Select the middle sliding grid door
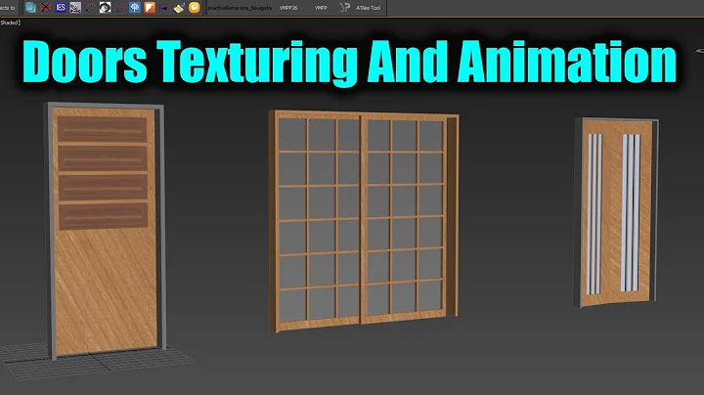The width and height of the screenshot is (704, 395). point(364,220)
